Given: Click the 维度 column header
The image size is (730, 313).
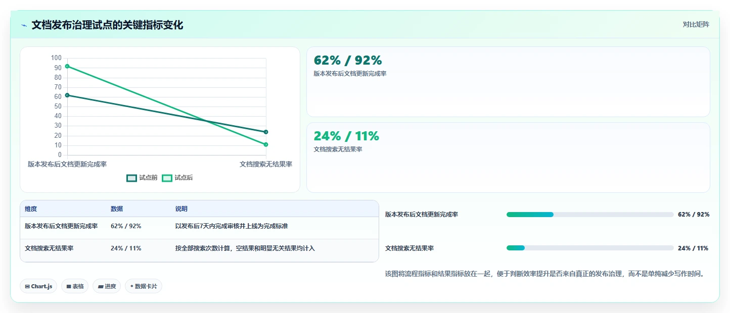Looking at the screenshot, I should pyautogui.click(x=31, y=209).
